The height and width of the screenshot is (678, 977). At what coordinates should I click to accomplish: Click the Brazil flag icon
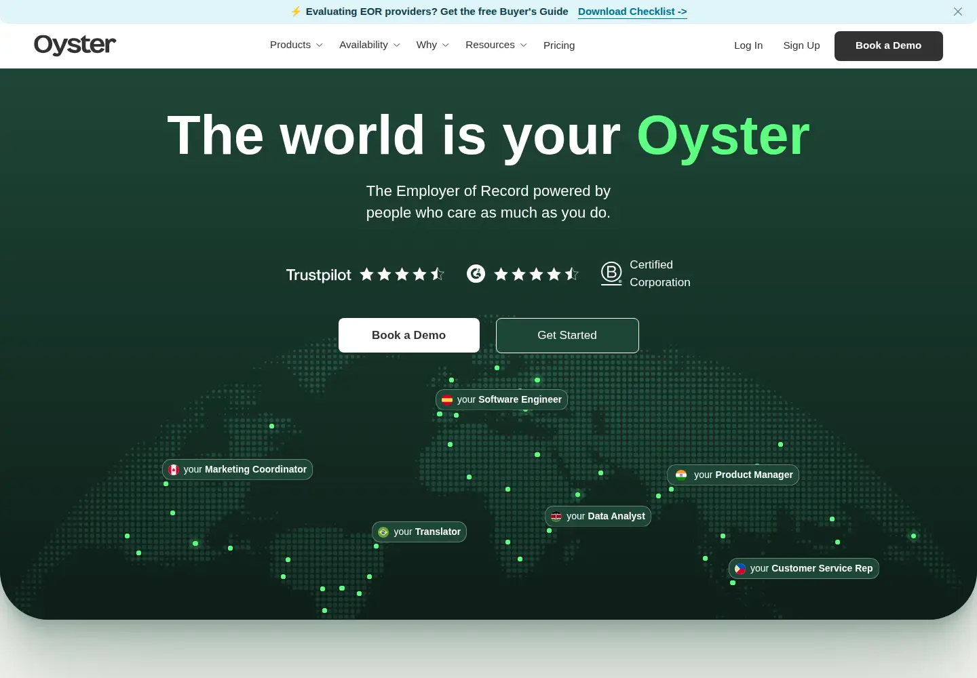[x=383, y=532]
